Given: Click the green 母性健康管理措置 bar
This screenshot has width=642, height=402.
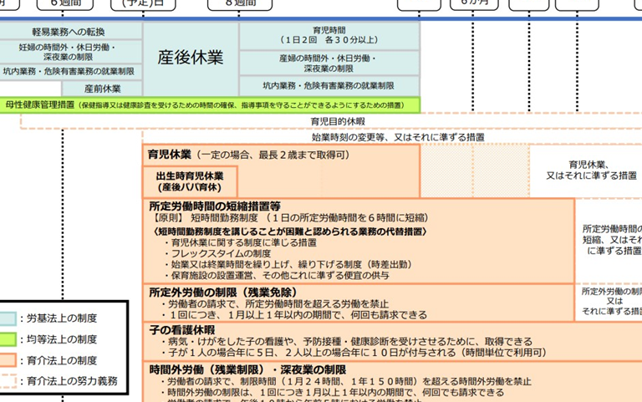Looking at the screenshot, I should click(209, 105).
